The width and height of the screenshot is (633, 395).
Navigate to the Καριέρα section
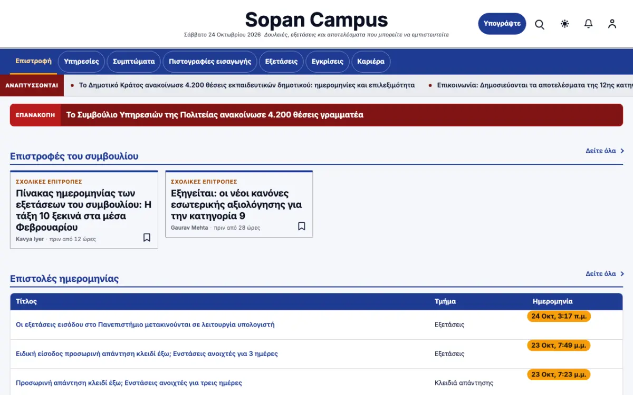pyautogui.click(x=371, y=61)
